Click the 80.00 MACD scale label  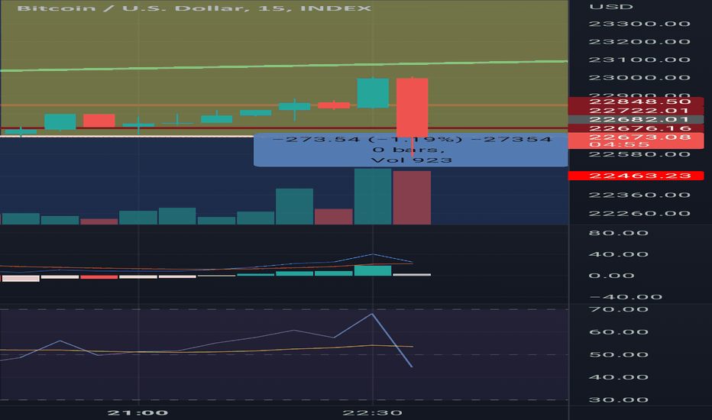(619, 233)
